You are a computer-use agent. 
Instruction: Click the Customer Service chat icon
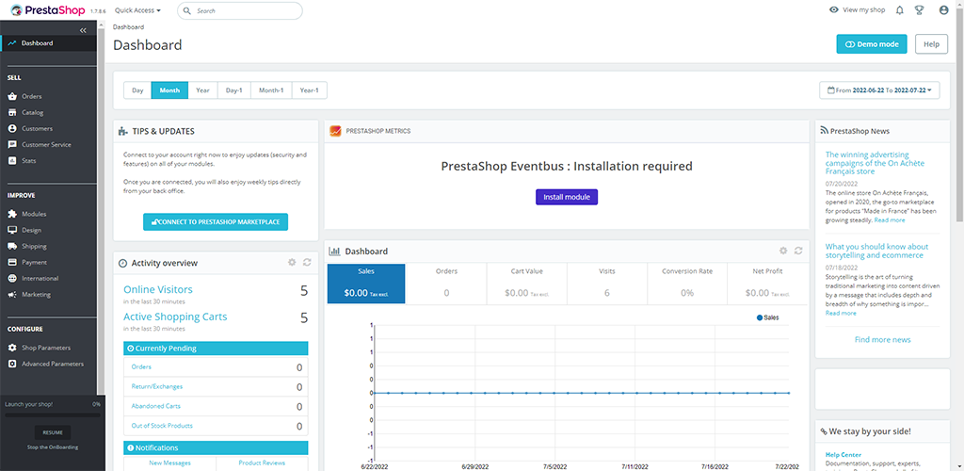(11, 144)
